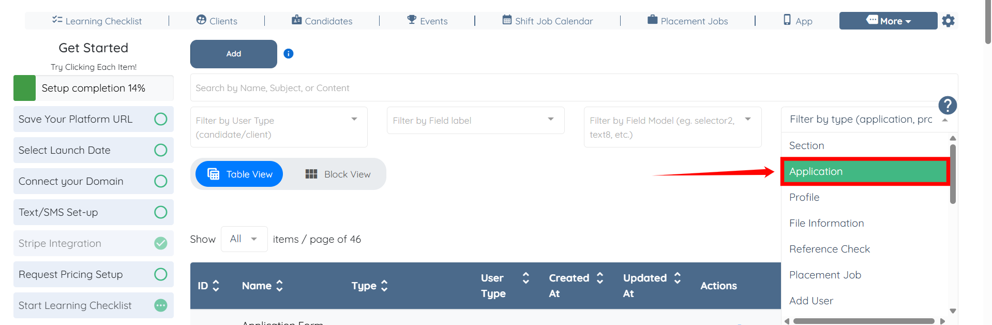Toggle the Select Launch Date circle

161,150
